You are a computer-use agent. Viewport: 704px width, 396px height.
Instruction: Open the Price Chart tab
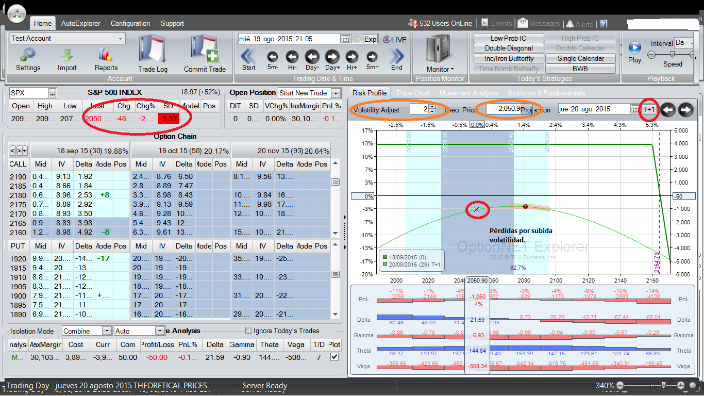[413, 93]
